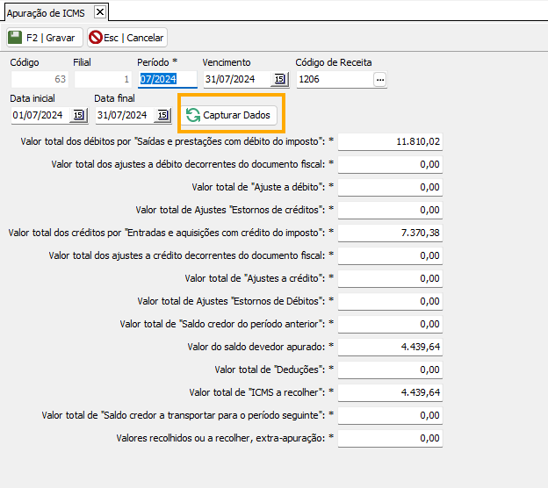Click Capturar Dados to fetch values
This screenshot has height=488, width=548.
pyautogui.click(x=231, y=115)
